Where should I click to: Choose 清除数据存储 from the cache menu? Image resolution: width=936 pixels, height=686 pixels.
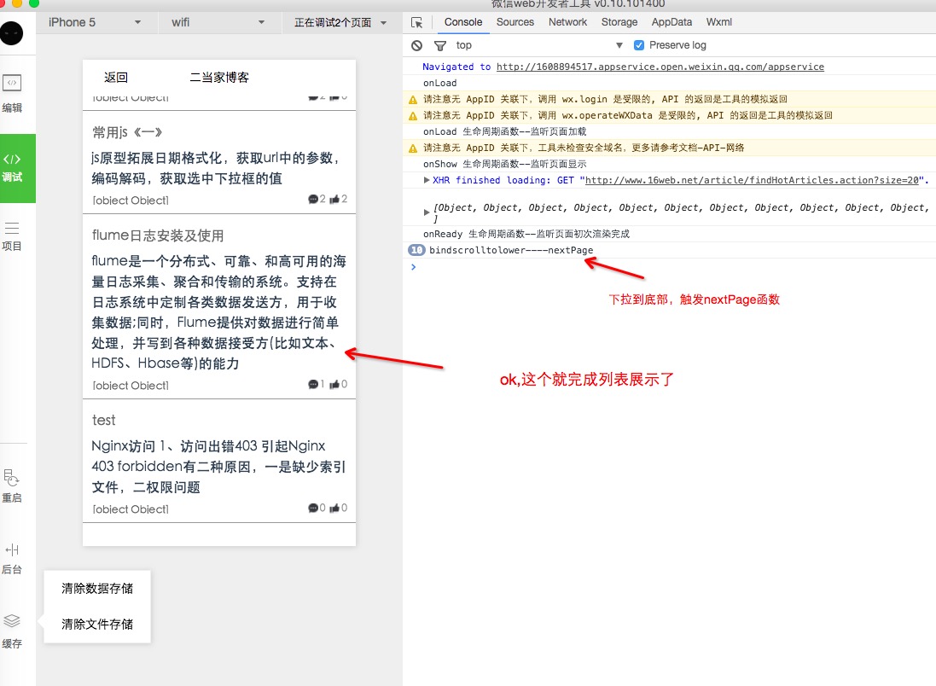click(x=97, y=588)
